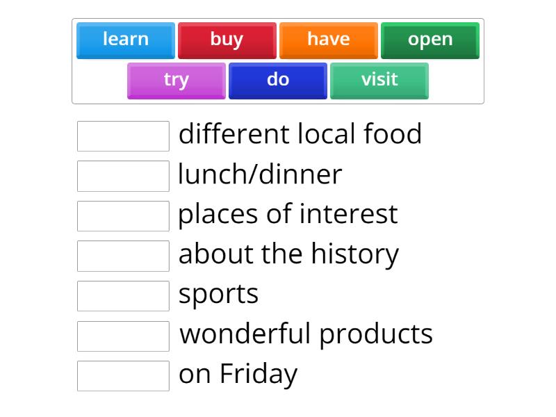The width and height of the screenshot is (556, 417).
Task: Select the purple 'try' word tile
Action: click(x=177, y=80)
